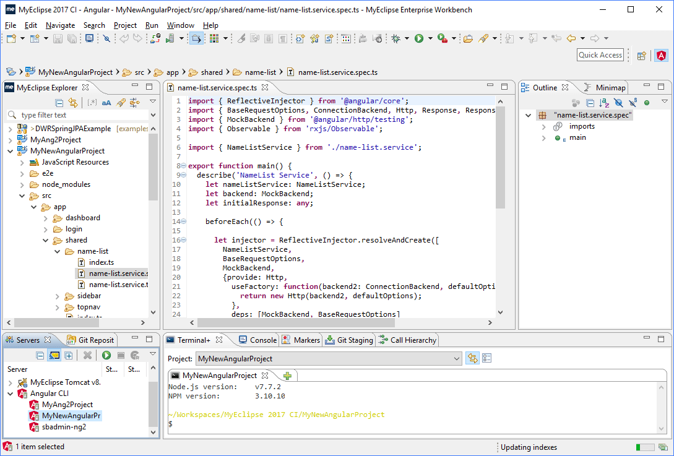Open the Navigate menu

(x=60, y=25)
